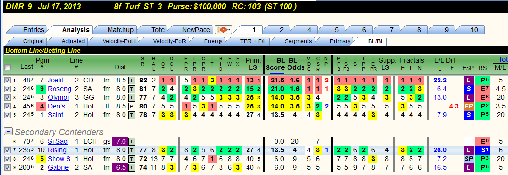Uncheck the Joelit row checkbox
This screenshot has height=175, width=508.
[7, 80]
